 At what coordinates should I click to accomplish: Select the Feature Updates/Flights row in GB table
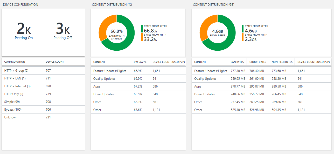(210, 71)
